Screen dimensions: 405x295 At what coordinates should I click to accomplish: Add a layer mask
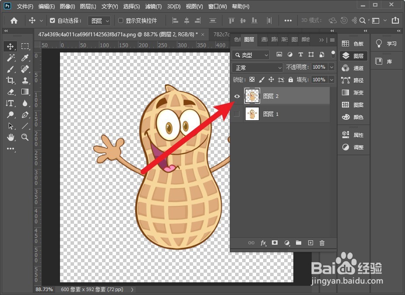[275, 243]
